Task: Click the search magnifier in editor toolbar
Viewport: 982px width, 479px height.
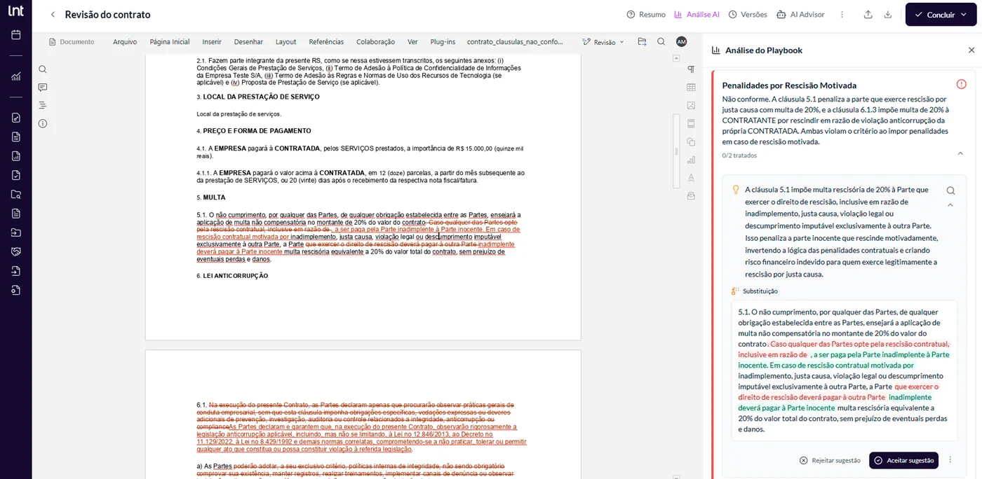Action: pos(661,42)
